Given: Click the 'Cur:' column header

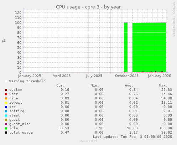Looking at the screenshot, I should coord(61,86).
